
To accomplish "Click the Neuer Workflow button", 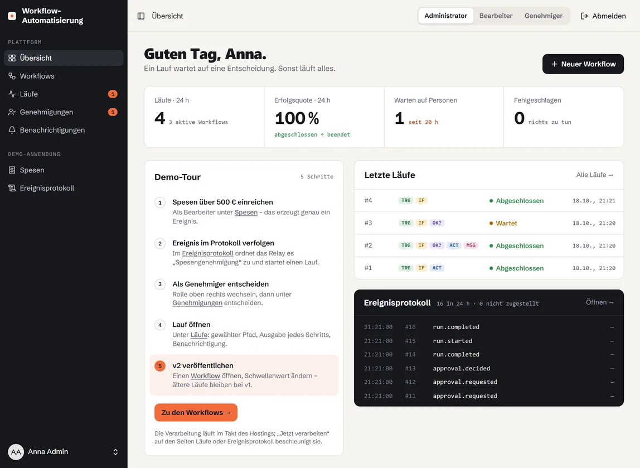I will [x=583, y=64].
